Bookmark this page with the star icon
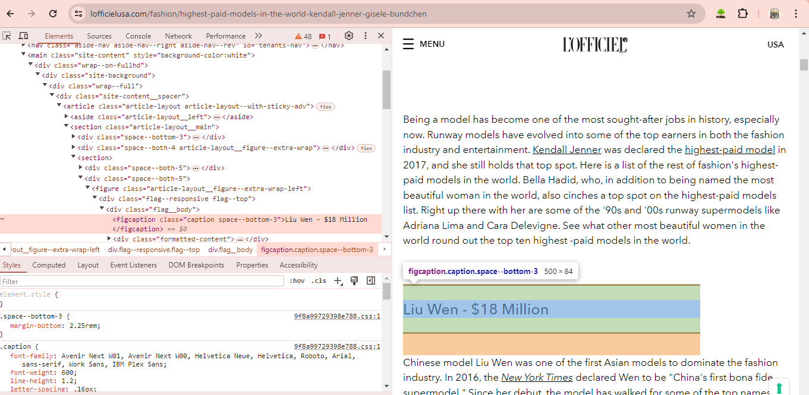The height and width of the screenshot is (395, 809). pyautogui.click(x=691, y=14)
